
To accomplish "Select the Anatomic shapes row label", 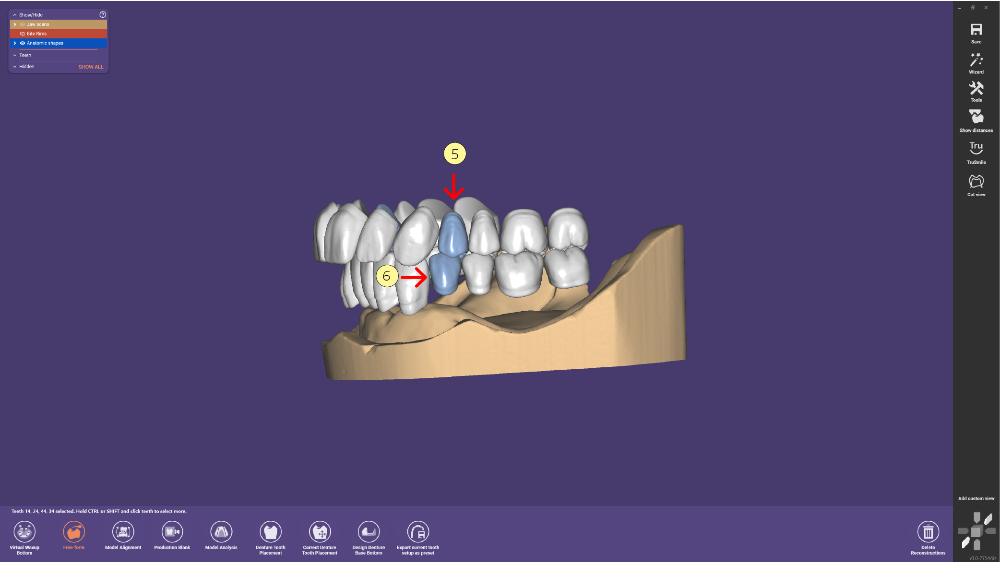I will [x=45, y=43].
